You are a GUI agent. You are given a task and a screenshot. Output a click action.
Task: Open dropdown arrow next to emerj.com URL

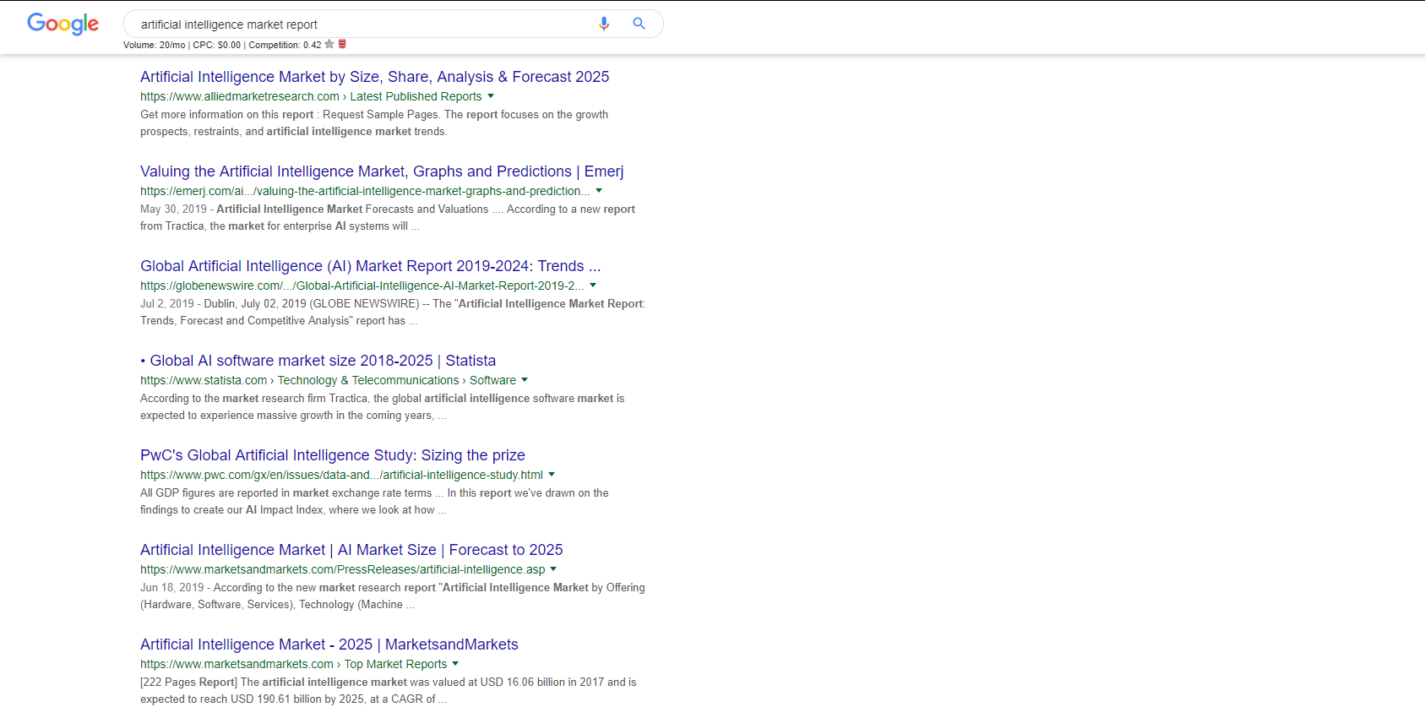tap(599, 191)
